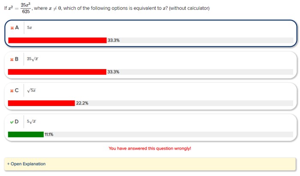Click the plus sign before Open Explanation
This screenshot has height=176, width=300.
tap(8, 164)
